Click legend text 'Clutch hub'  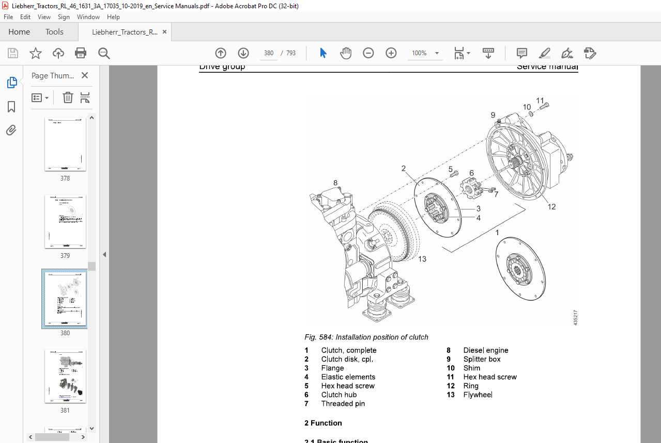(339, 395)
